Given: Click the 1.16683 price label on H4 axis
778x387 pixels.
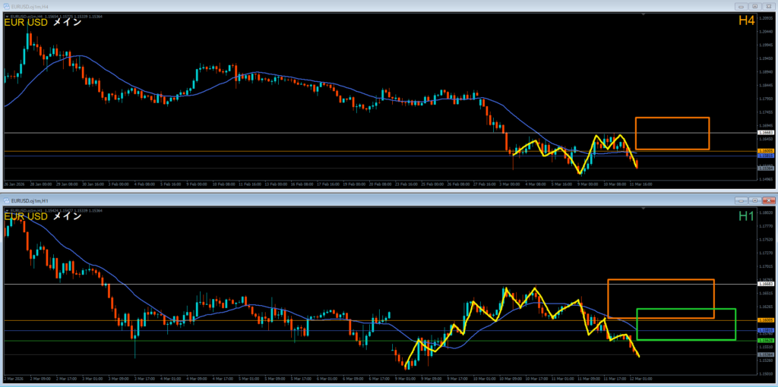Looking at the screenshot, I should (x=765, y=133).
